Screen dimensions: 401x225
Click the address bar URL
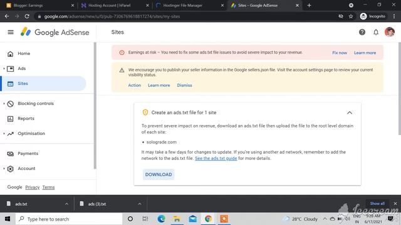[112, 17]
